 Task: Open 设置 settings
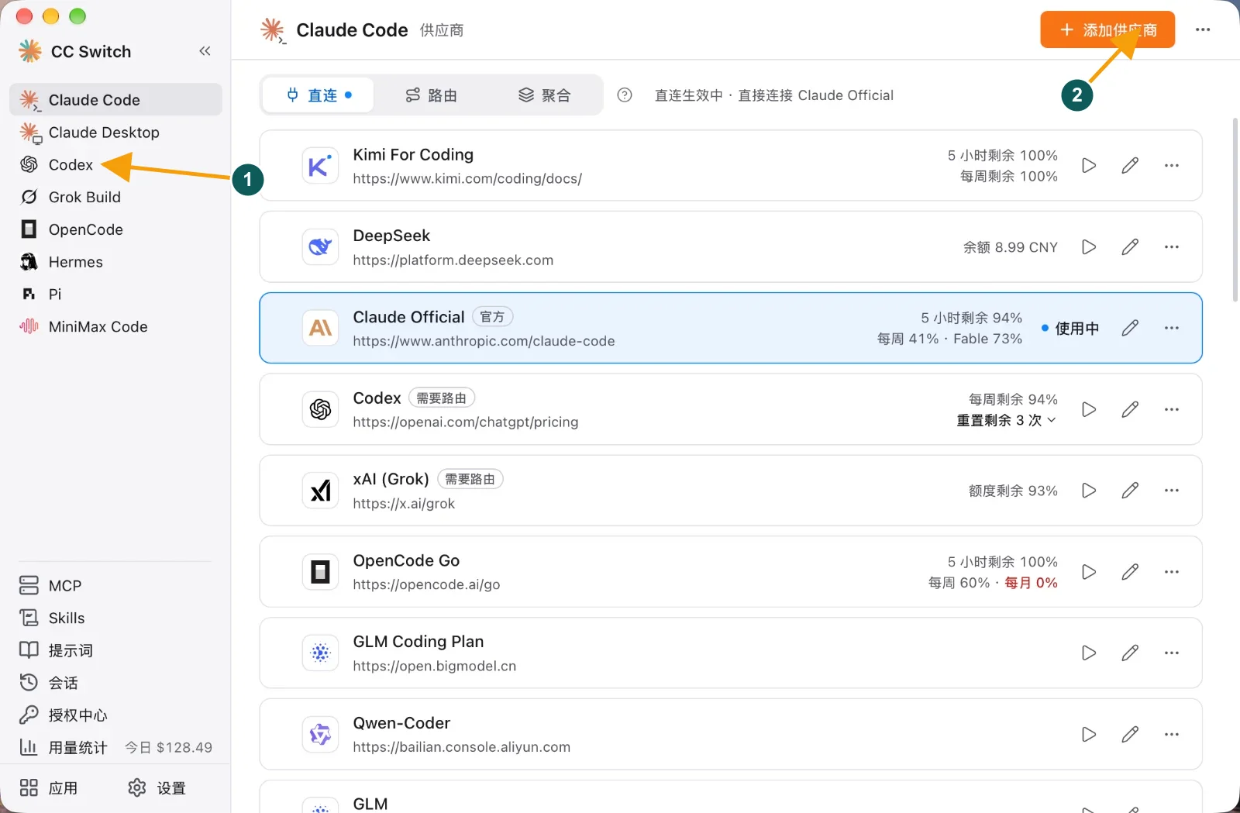[x=157, y=788]
